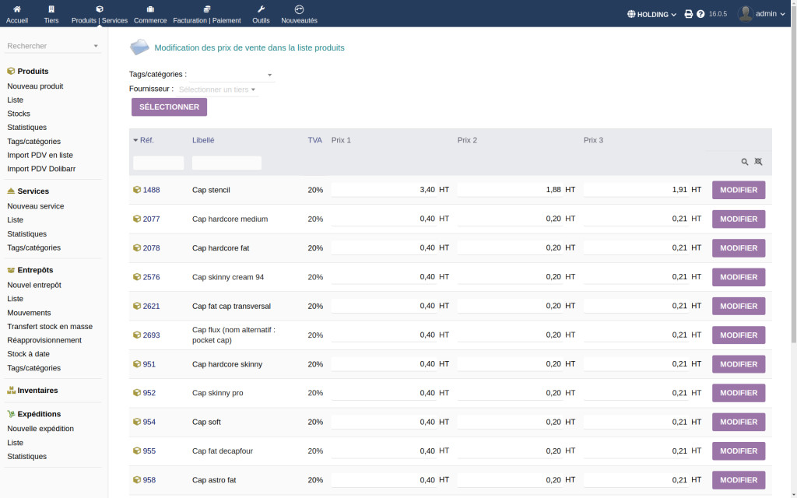The width and height of the screenshot is (797, 498).
Task: Click the Commerce briefcase icon
Action: (x=150, y=9)
